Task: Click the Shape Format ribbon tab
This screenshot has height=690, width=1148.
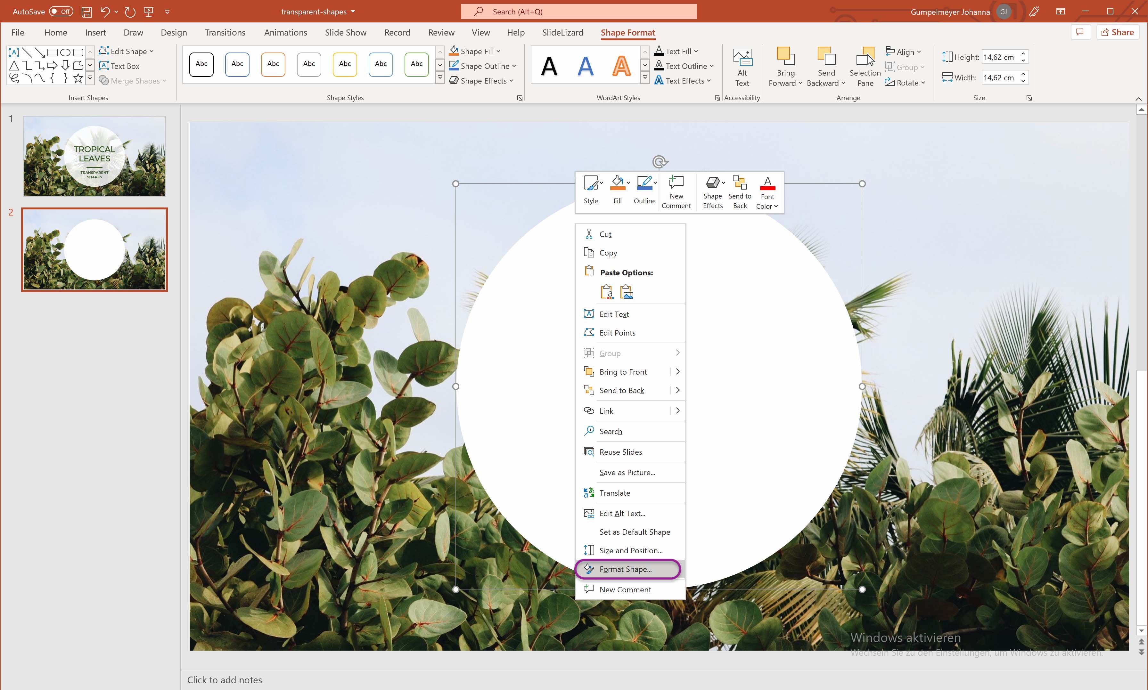Action: [x=628, y=33]
